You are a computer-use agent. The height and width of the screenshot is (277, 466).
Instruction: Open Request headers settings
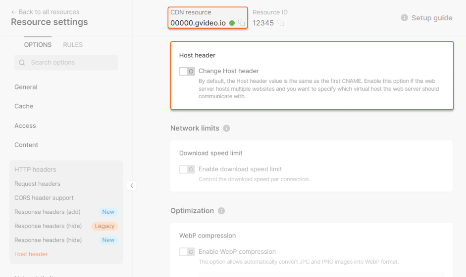[37, 184]
